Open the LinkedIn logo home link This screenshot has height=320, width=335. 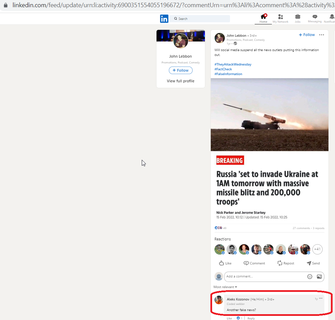coord(164,19)
